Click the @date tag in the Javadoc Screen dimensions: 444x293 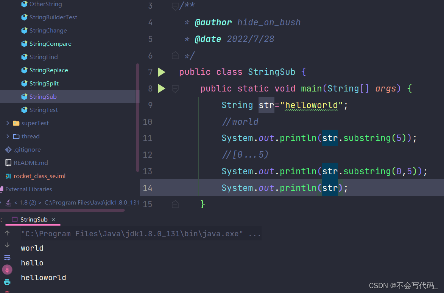tap(208, 39)
